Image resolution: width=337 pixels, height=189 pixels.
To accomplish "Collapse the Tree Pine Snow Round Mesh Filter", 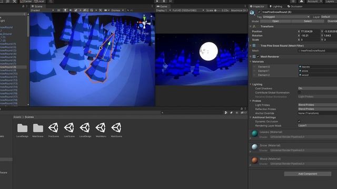I will [x=251, y=46].
